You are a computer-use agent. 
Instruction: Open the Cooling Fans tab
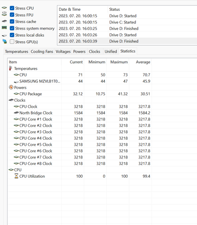click(42, 52)
